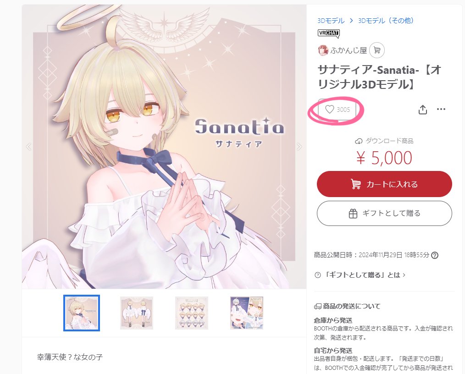The width and height of the screenshot is (465, 374).
Task: Select the third thumbnail with expression grid
Action: 192,313
